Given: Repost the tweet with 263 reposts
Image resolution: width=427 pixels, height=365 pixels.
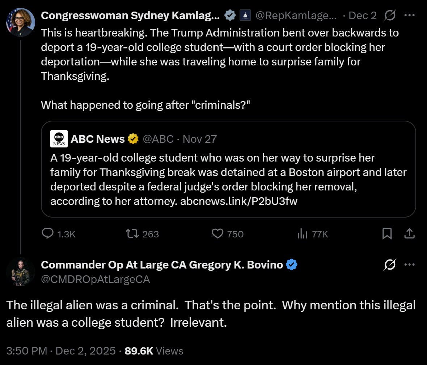Looking at the screenshot, I should click(x=132, y=234).
